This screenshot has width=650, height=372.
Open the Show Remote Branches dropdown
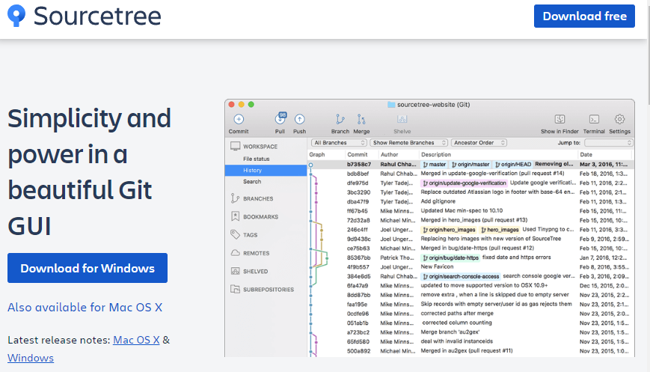click(408, 143)
